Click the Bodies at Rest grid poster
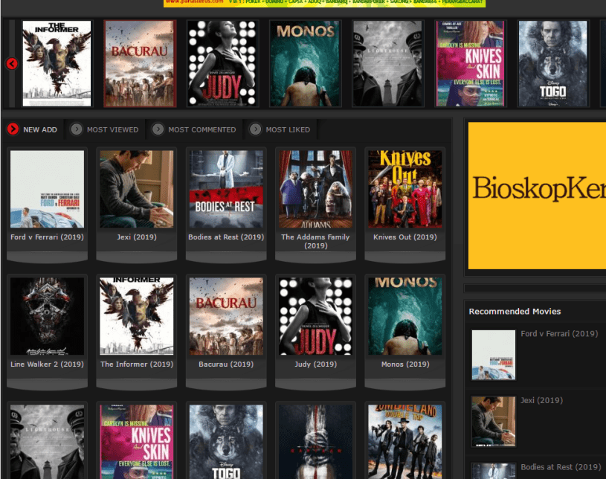The height and width of the screenshot is (479, 606). coord(226,189)
